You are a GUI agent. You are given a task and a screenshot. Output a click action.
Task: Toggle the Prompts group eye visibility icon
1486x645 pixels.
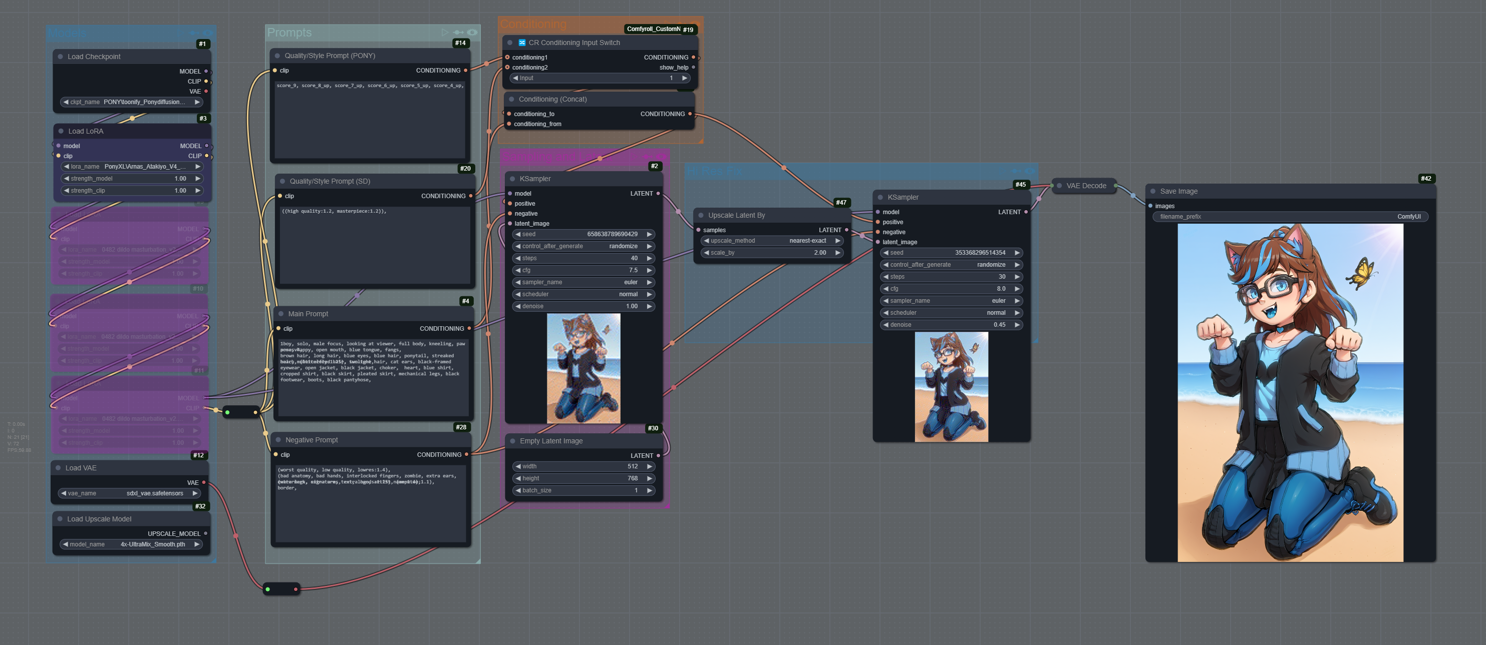(x=472, y=33)
